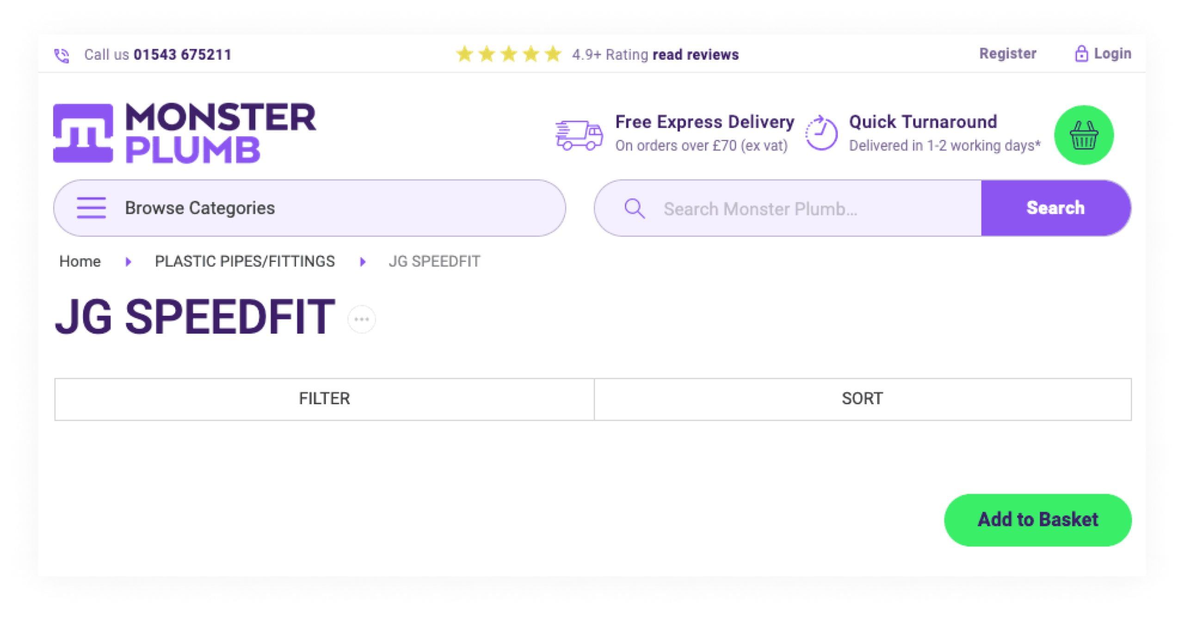Open the FILTER options panel

pos(324,399)
